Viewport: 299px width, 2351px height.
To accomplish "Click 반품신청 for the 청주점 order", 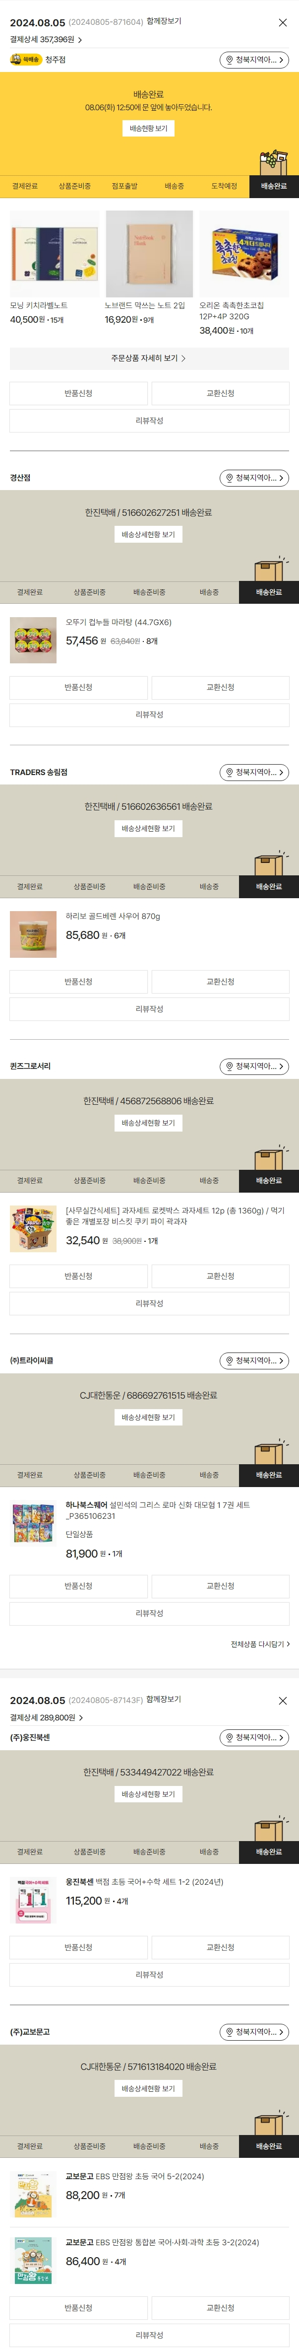I will pos(78,393).
